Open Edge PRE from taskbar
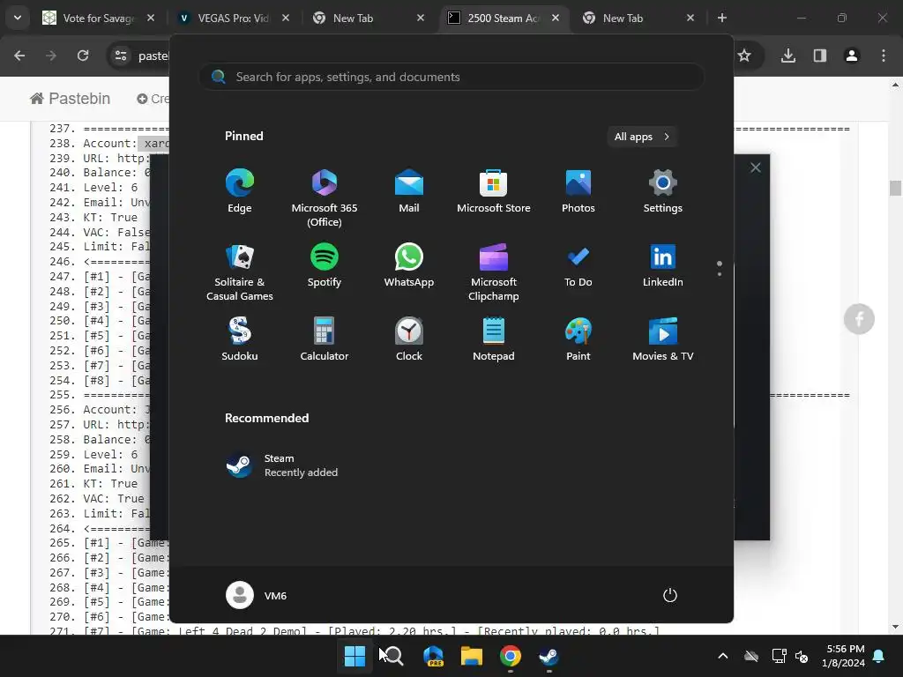903x677 pixels. coord(433,656)
